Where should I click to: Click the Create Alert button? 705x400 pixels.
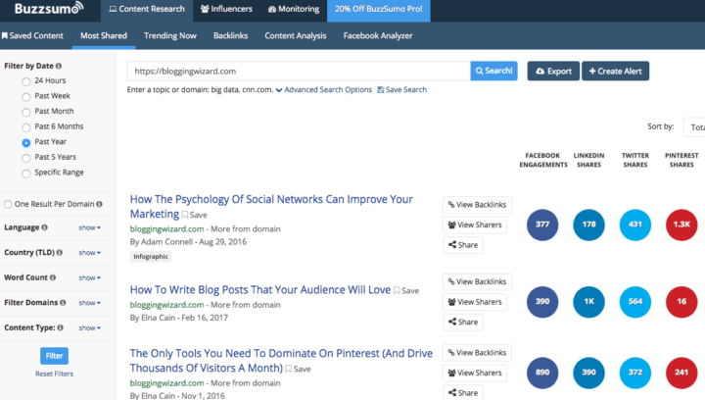click(x=615, y=72)
